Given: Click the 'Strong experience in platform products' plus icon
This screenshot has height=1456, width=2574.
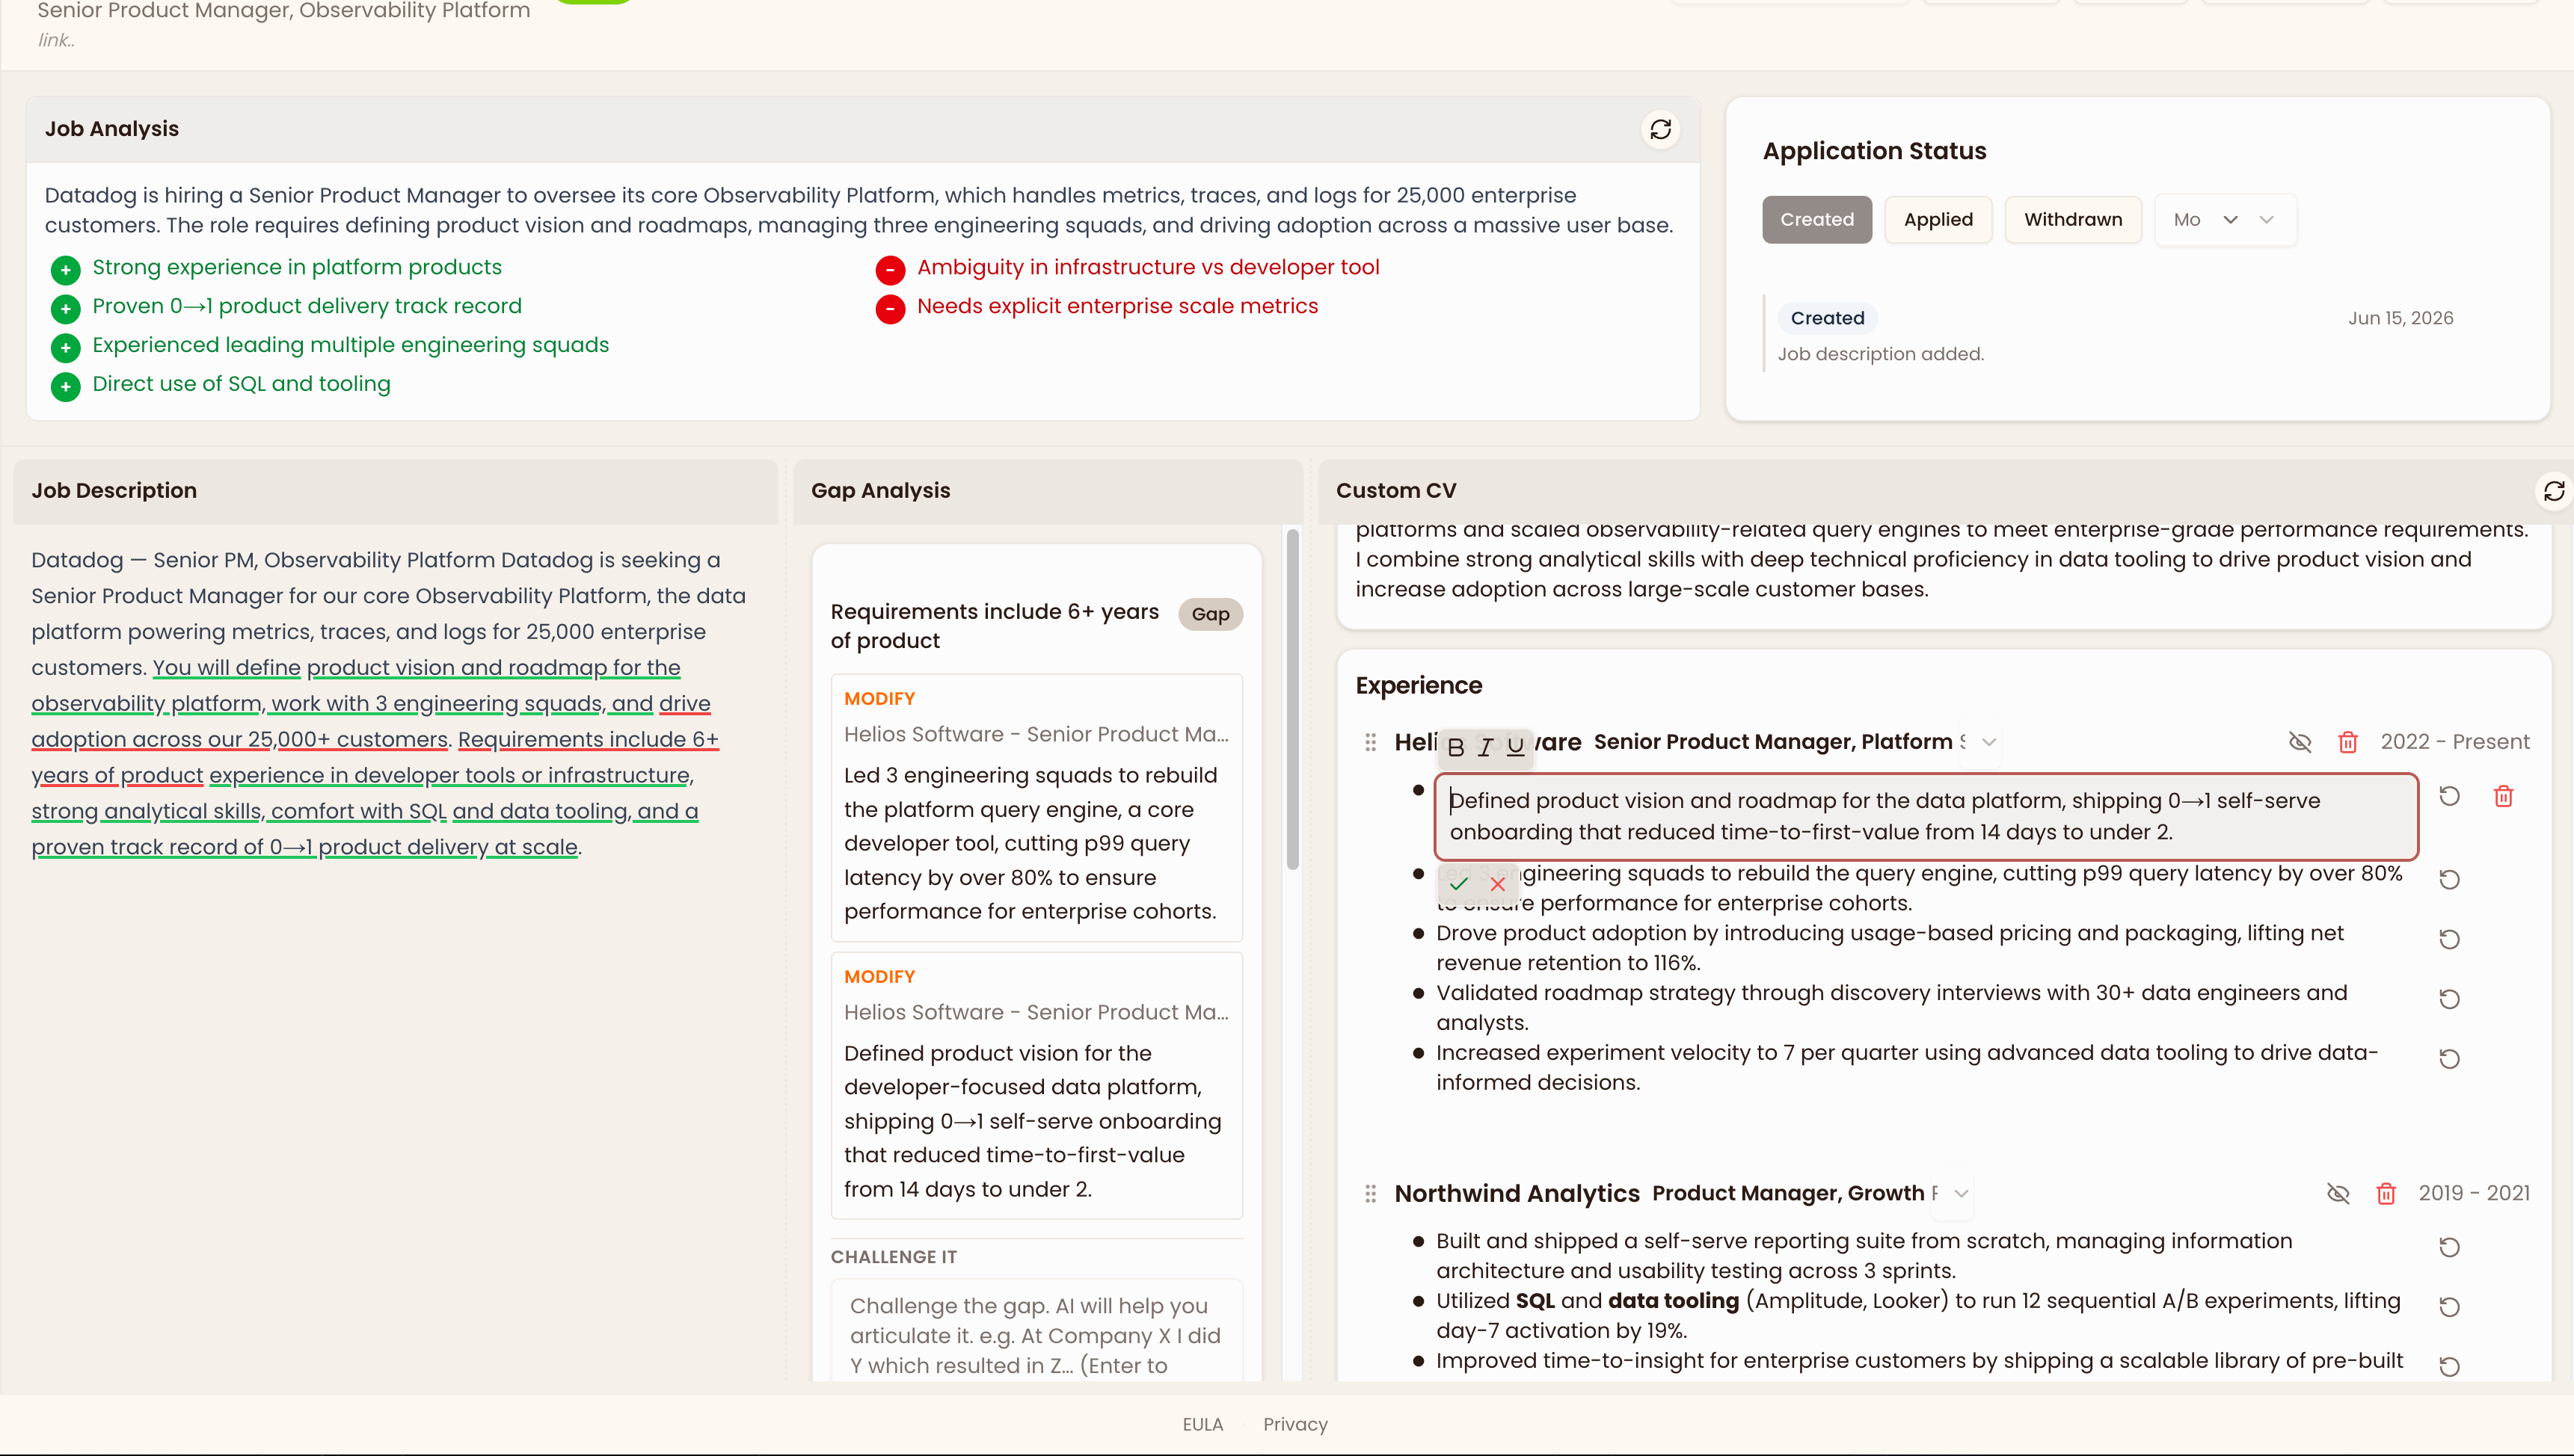Looking at the screenshot, I should click(x=66, y=269).
